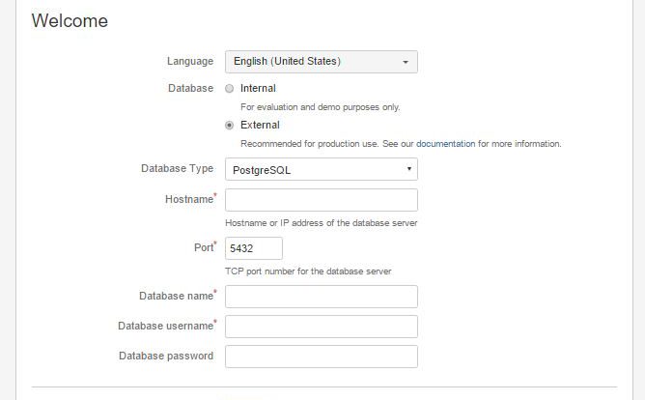Focus the Database password field
This screenshot has height=400, width=645.
click(x=322, y=357)
